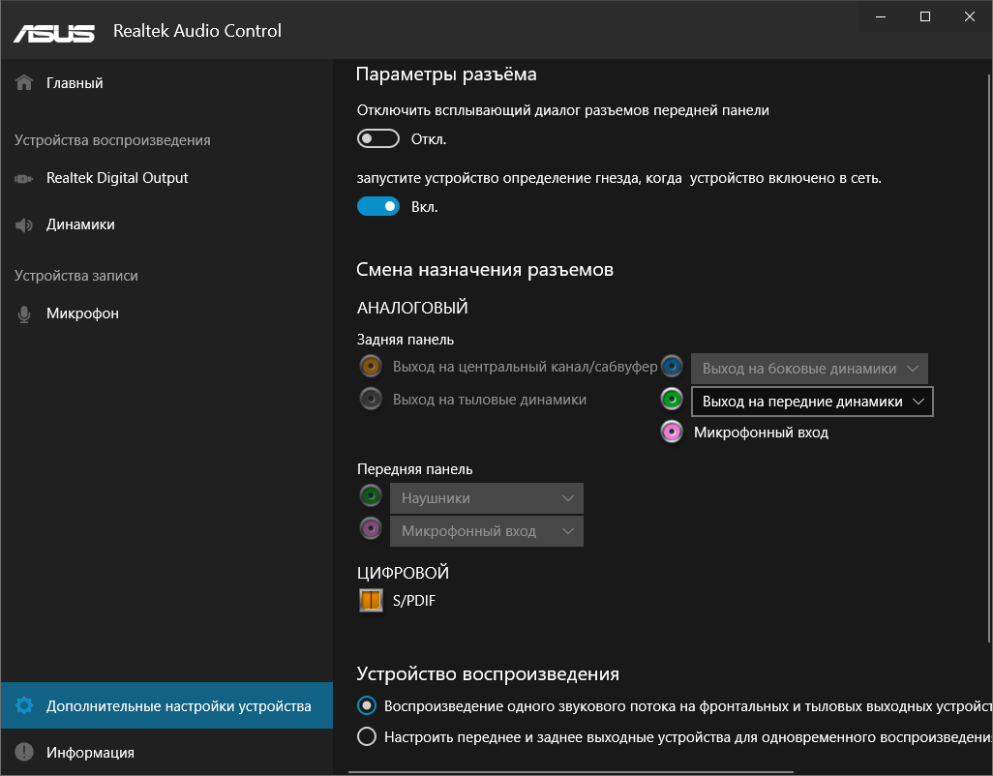
Task: Disable jack detection on device power-on
Action: pos(378,206)
